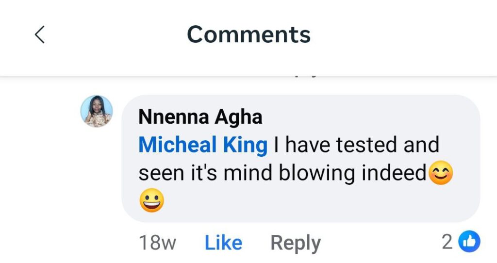
Task: Click the 18w comment timestamp
Action: click(x=157, y=243)
